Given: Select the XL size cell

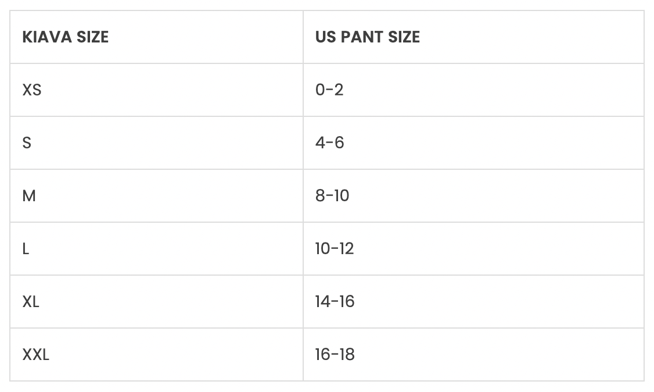Looking at the screenshot, I should 31,302.
